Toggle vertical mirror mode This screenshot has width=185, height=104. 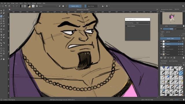pos(107,6)
